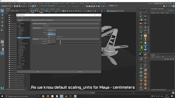Toggle visibility of Drone_toMayaGroup11283 in Outliner
Screen dimensions: 175x98
coord(9,87)
